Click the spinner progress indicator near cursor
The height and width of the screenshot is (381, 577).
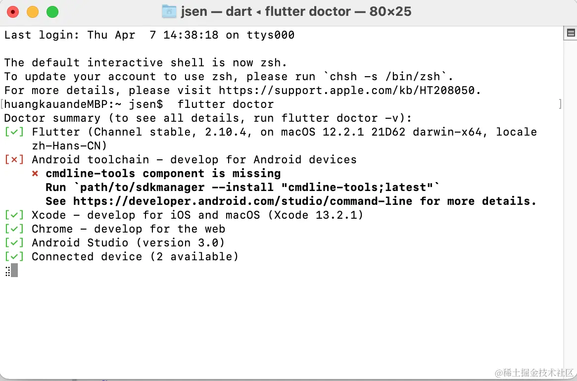[7, 271]
